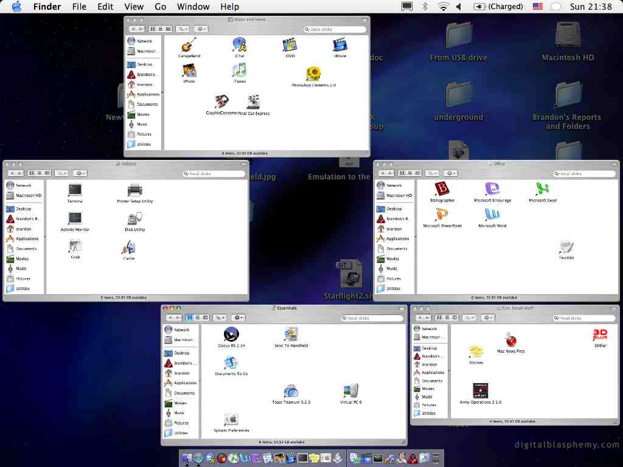Open GarageBand in iApps window
The width and height of the screenshot is (623, 467).
point(189,44)
